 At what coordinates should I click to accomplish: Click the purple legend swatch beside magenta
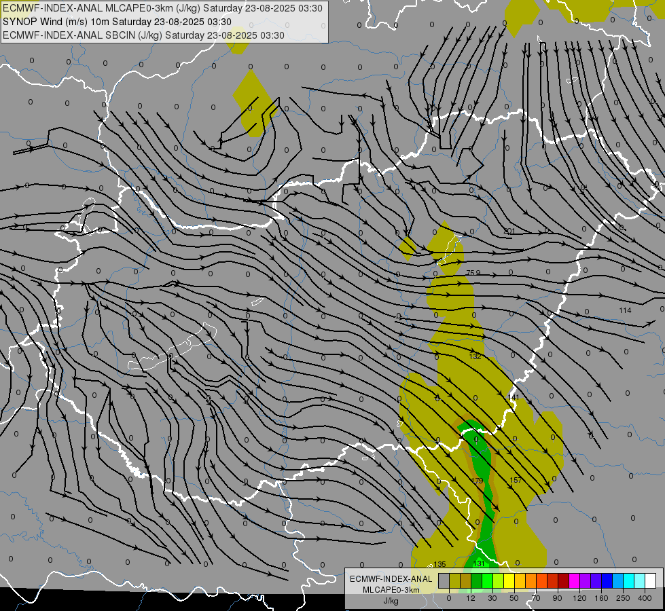[586, 580]
